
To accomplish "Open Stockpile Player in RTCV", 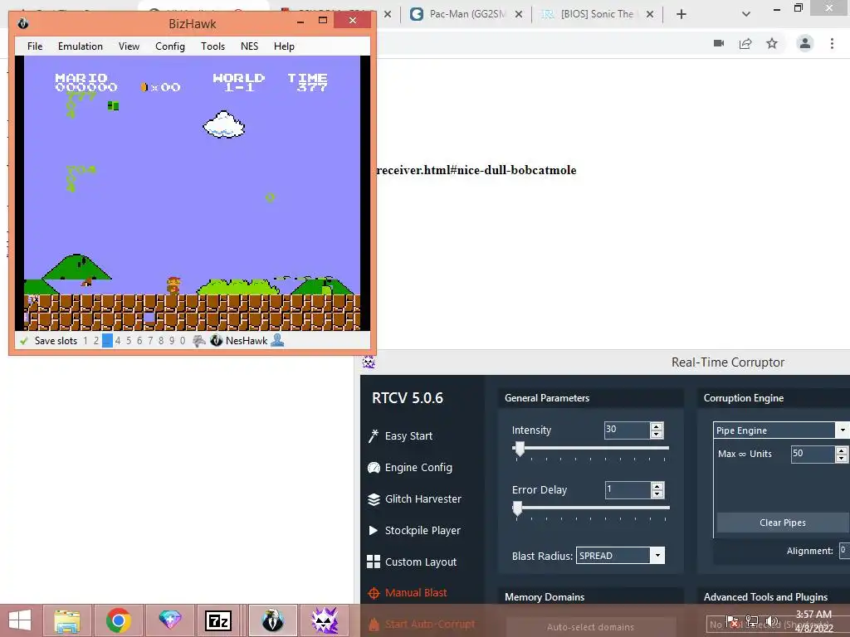I will (x=423, y=530).
